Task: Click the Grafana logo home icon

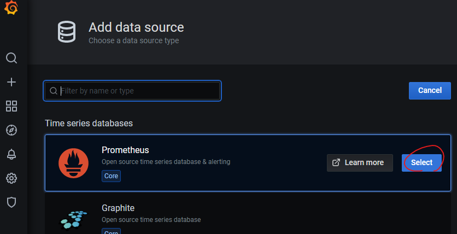Action: 11,10
